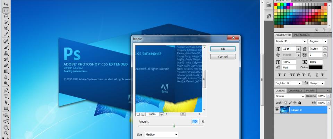Switch to the Swatches tab

282,1
